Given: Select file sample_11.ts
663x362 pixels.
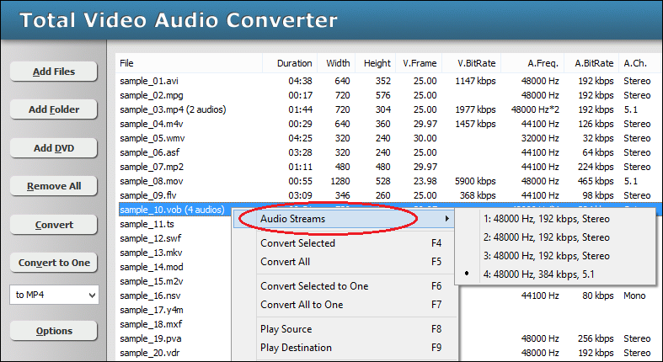Looking at the screenshot, I should tap(147, 224).
